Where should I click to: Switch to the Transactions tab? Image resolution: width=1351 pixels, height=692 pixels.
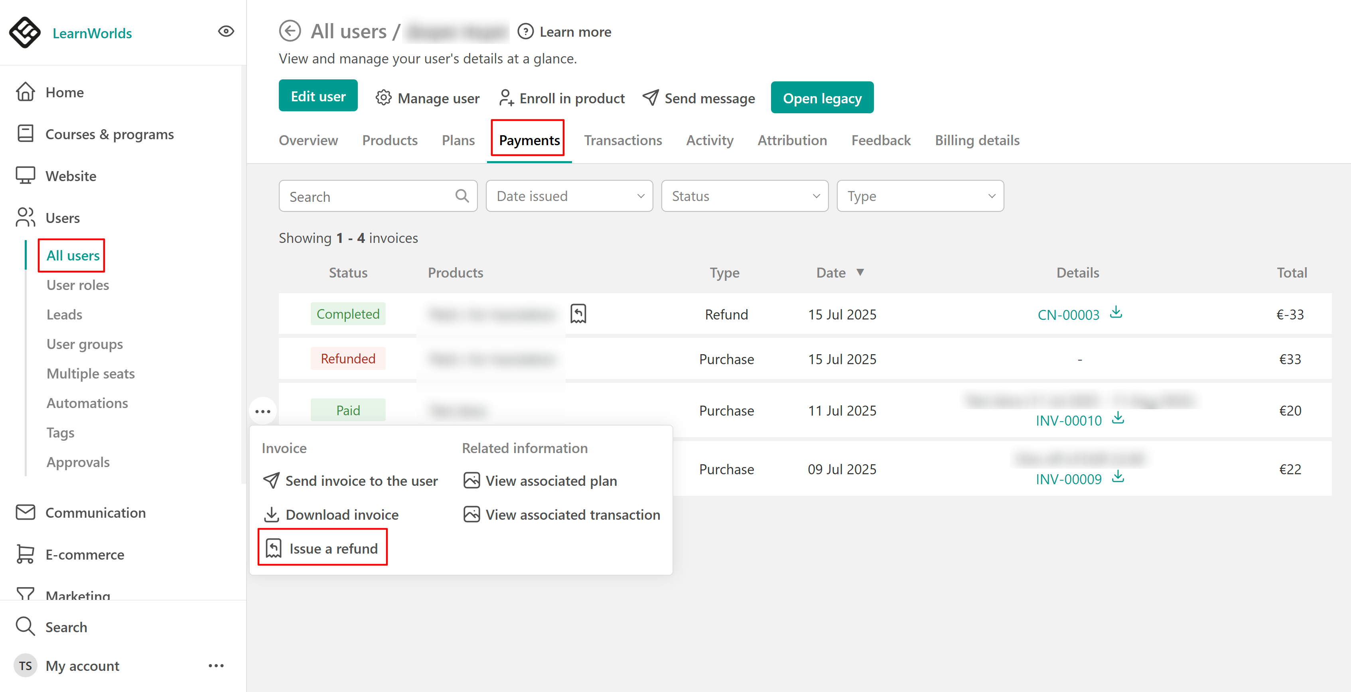pos(623,140)
